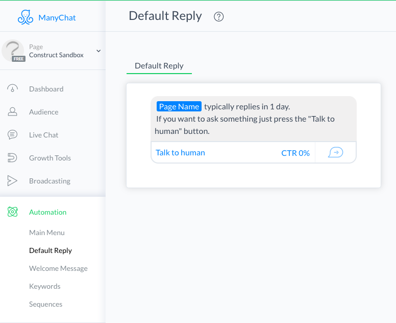Click the ManyChat logo icon
The width and height of the screenshot is (396, 323).
coord(25,17)
